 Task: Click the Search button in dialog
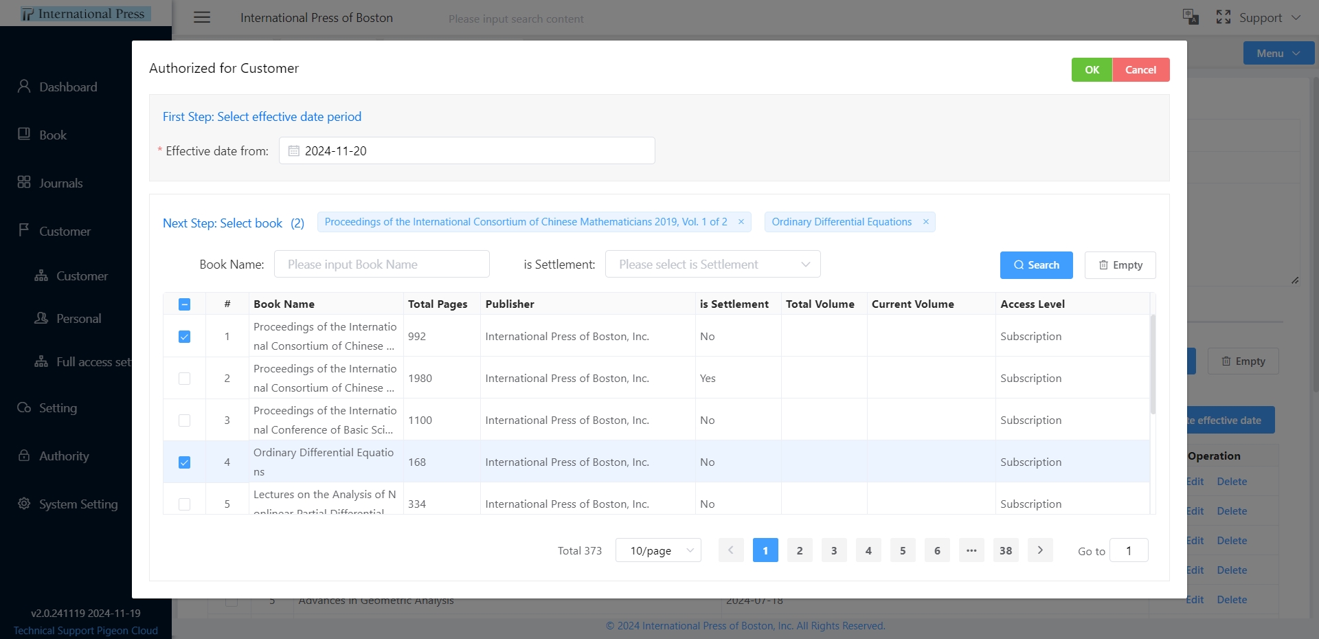tap(1036, 265)
